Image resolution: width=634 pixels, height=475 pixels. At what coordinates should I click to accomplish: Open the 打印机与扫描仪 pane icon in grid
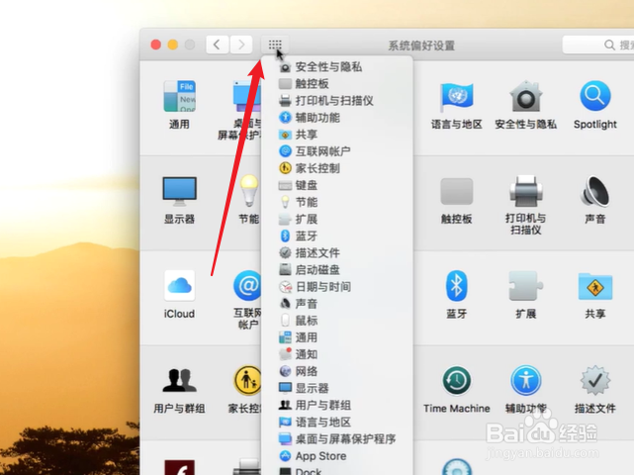[525, 191]
